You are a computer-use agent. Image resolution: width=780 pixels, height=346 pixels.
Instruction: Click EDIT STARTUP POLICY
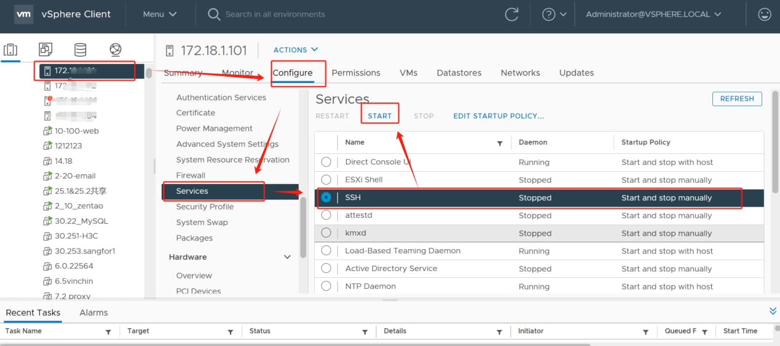tap(498, 115)
